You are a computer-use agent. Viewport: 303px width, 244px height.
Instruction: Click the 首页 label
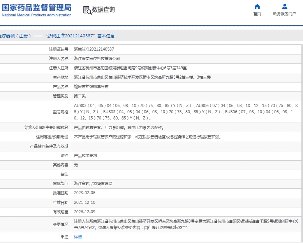click(257, 14)
